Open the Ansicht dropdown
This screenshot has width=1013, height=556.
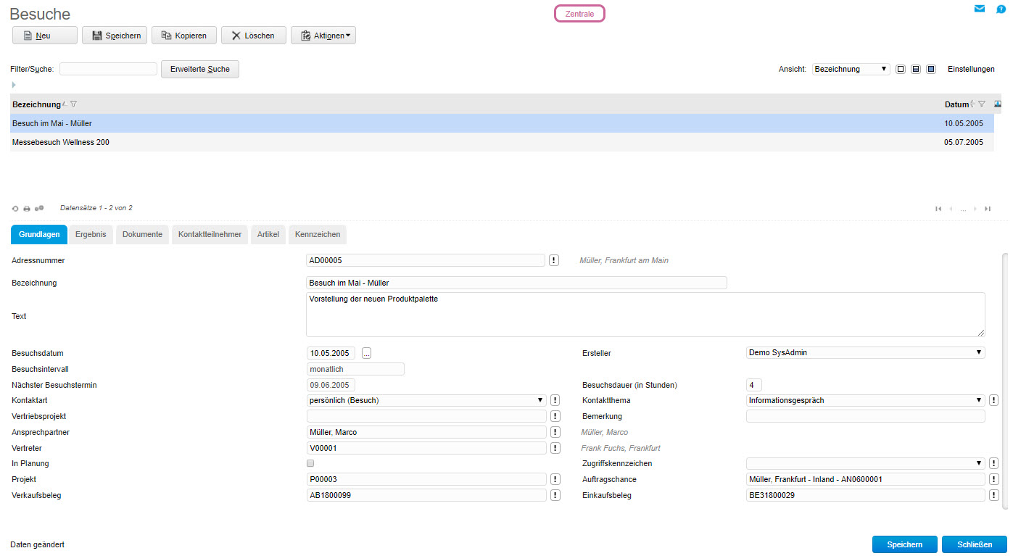pyautogui.click(x=851, y=70)
